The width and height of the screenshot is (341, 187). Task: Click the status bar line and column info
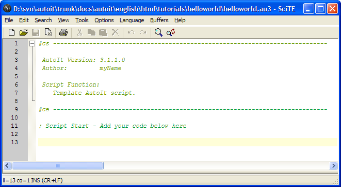33,180
